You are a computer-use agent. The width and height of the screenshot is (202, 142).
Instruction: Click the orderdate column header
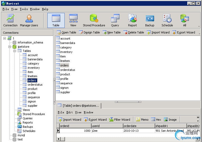point(139,126)
